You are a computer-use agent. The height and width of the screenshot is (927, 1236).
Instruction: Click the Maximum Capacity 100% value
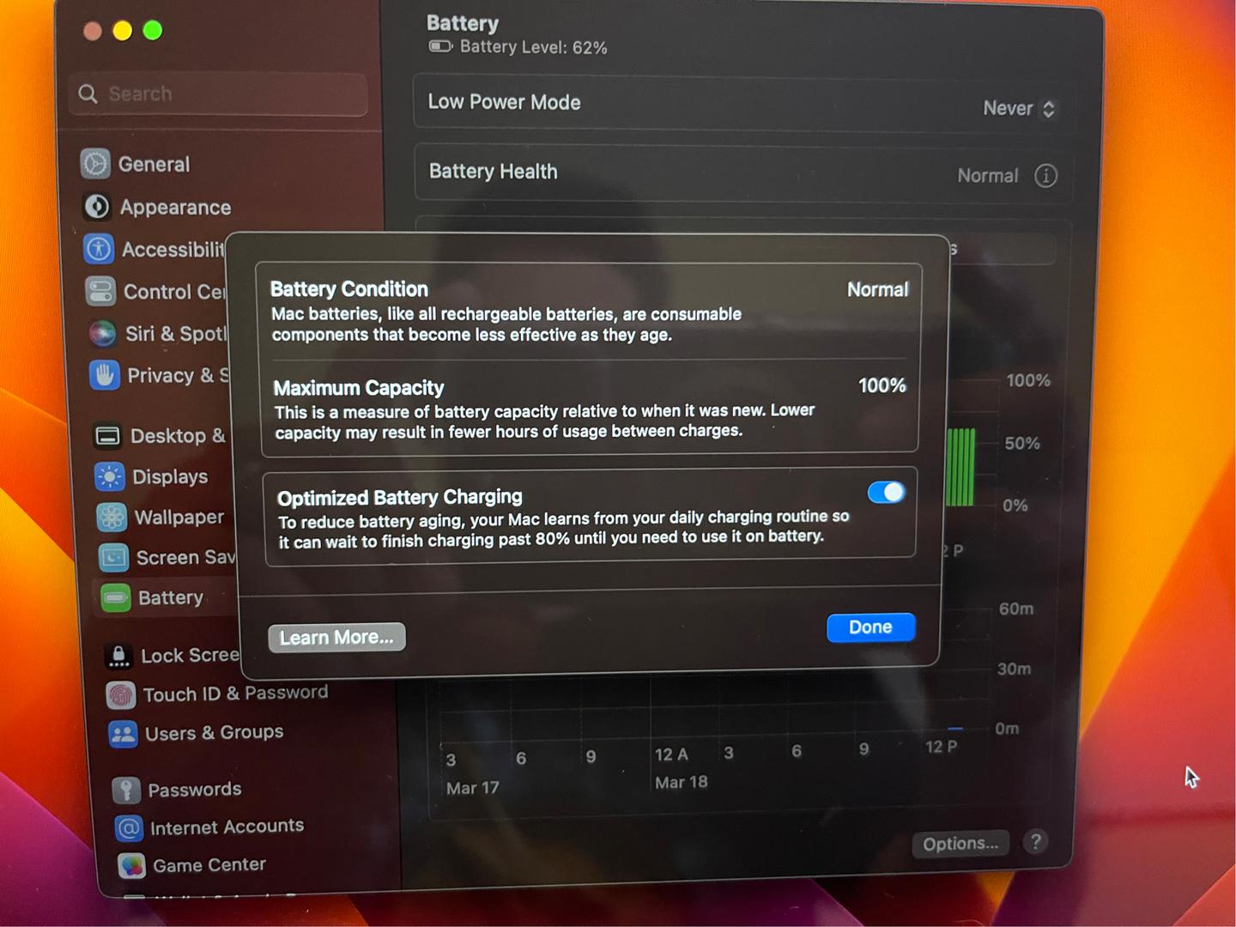pyautogui.click(x=882, y=385)
